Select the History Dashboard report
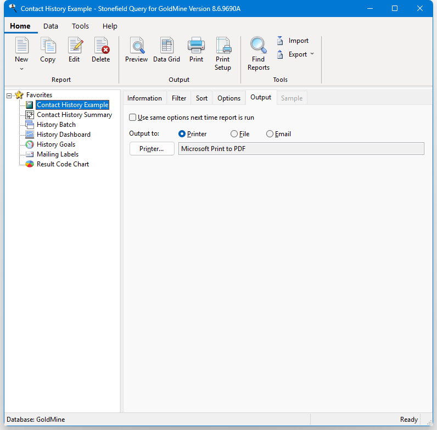This screenshot has height=430, width=437. (64, 135)
